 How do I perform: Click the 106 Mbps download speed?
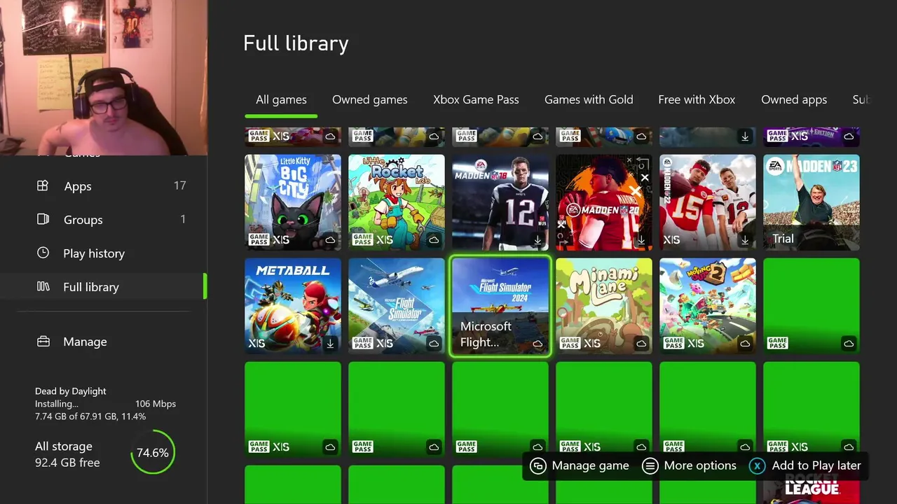[155, 404]
